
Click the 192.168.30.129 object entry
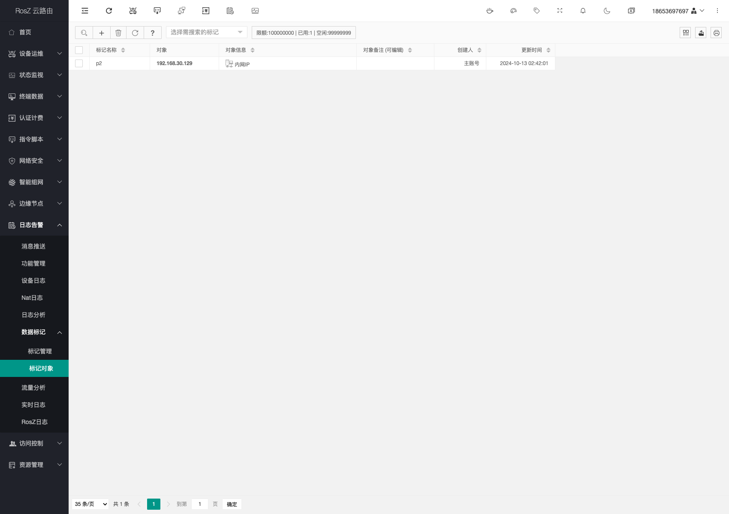(174, 63)
